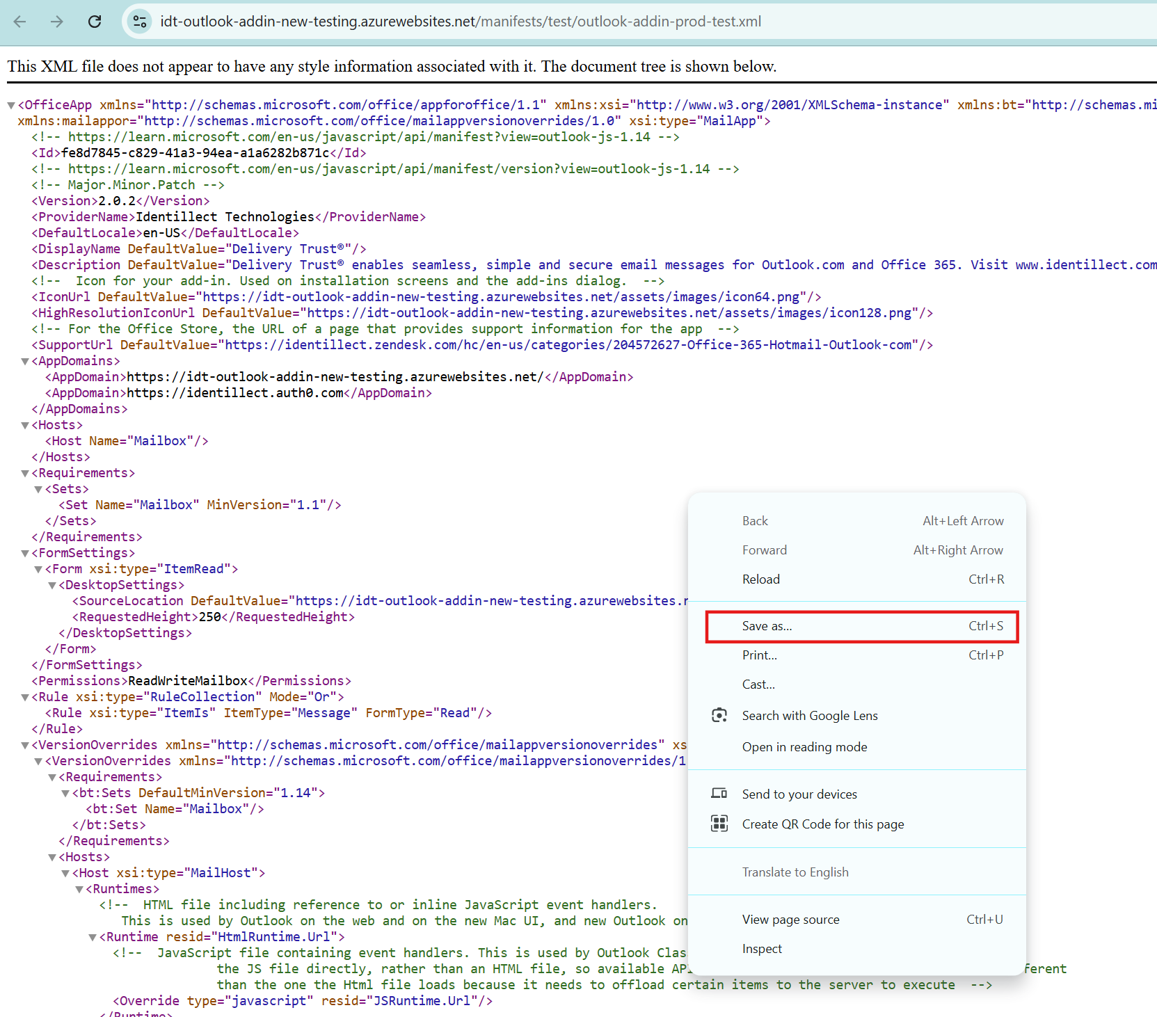Collapse the Runtimes node
The image size is (1157, 1017).
(79, 890)
